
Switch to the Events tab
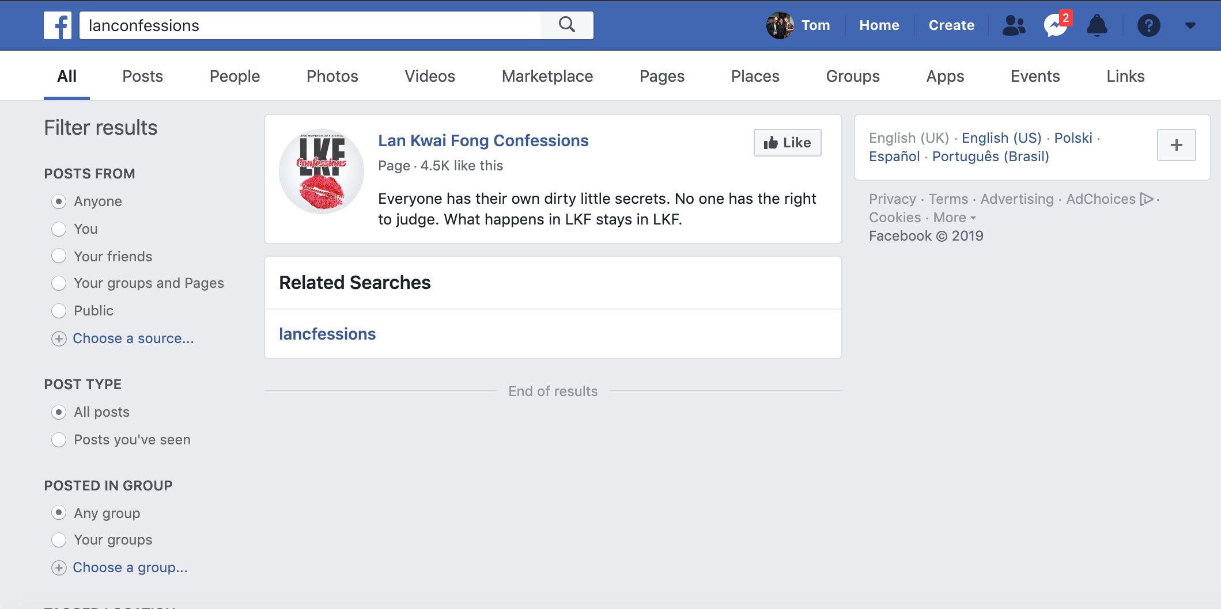pyautogui.click(x=1035, y=76)
